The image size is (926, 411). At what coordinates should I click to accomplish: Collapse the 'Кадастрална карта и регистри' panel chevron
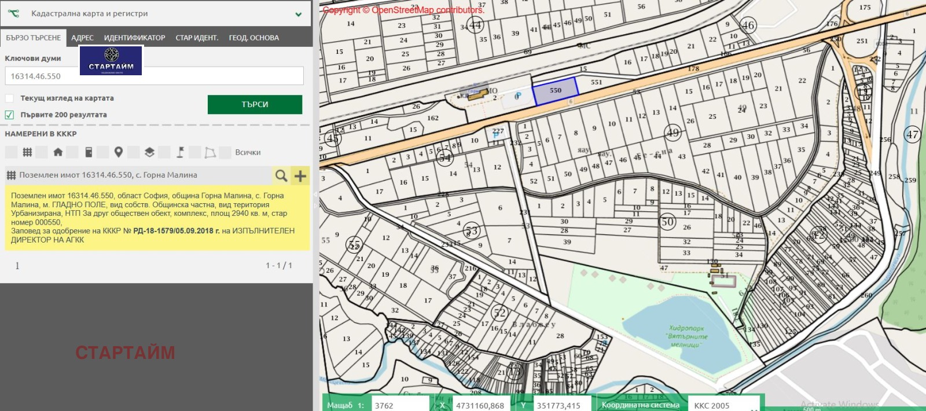[x=299, y=14]
